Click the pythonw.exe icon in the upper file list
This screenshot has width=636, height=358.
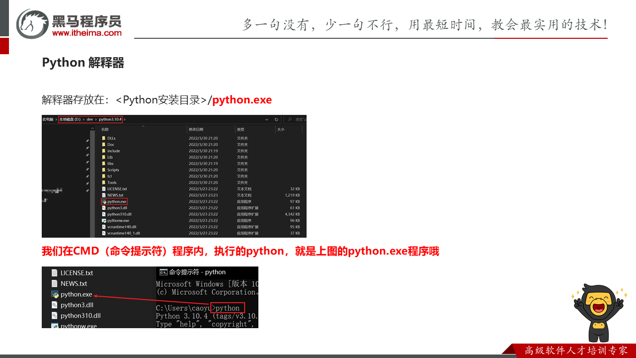pos(103,220)
